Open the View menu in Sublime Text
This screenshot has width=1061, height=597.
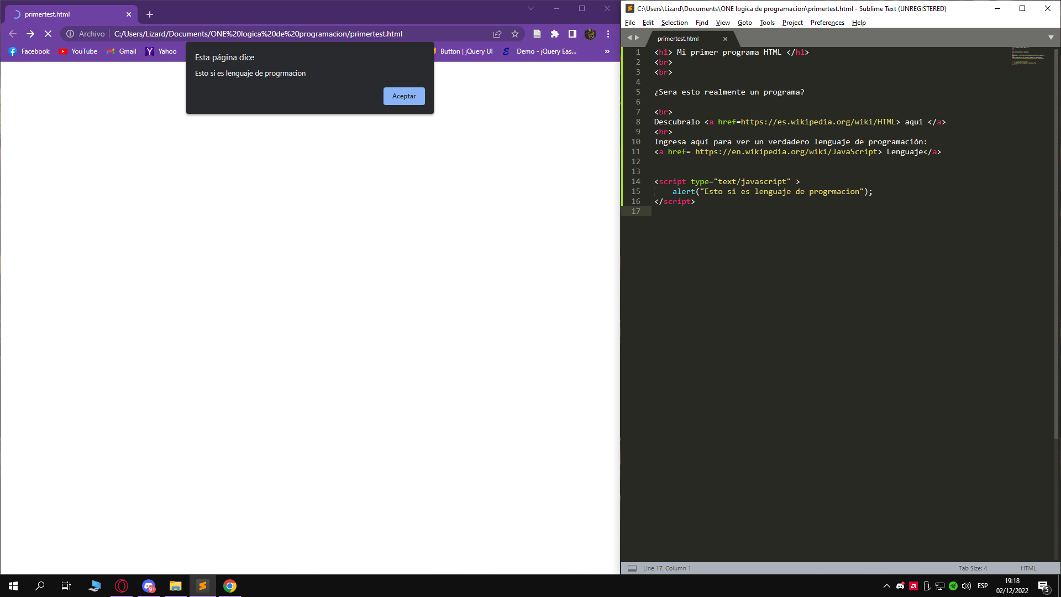click(x=723, y=22)
